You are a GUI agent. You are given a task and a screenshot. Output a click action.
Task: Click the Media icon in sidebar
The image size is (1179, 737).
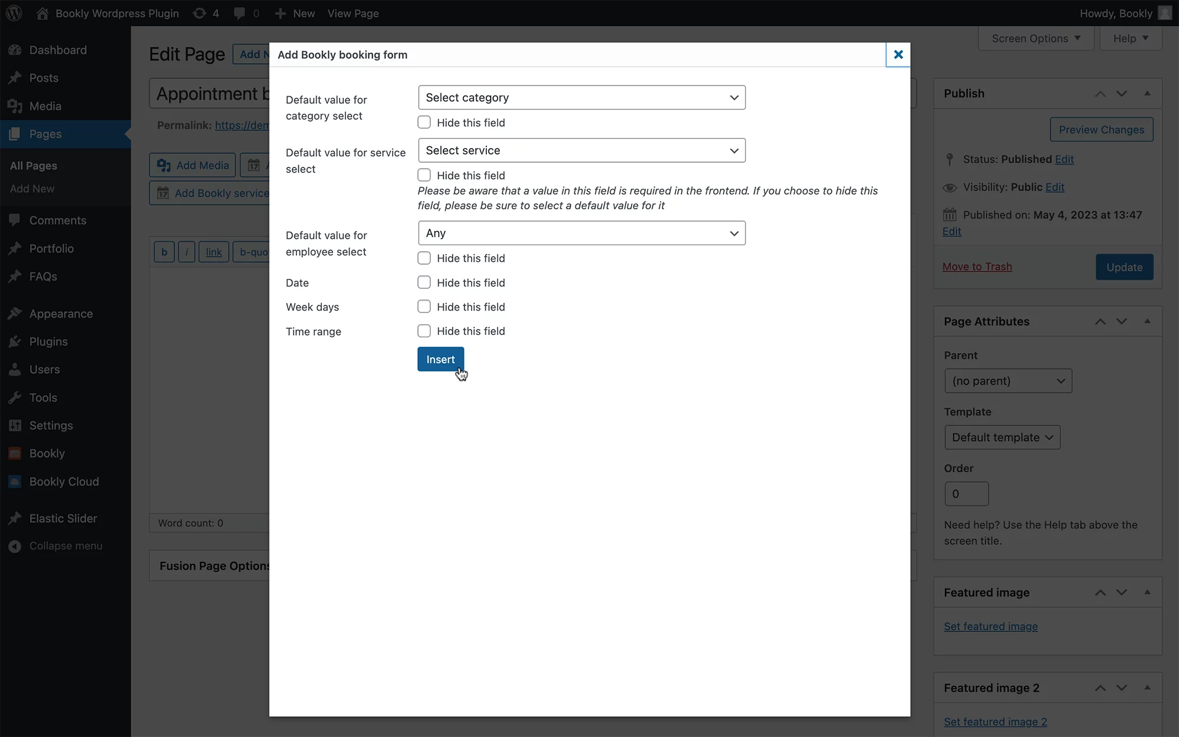pyautogui.click(x=15, y=106)
